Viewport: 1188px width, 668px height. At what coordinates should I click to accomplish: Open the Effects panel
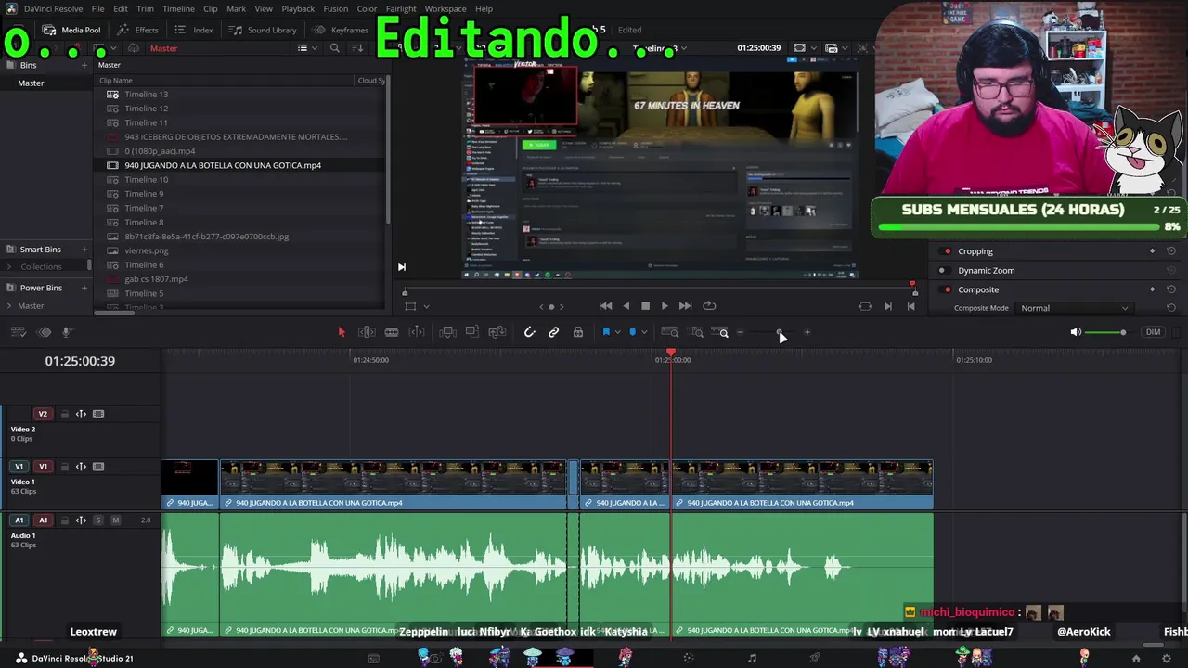tap(137, 30)
